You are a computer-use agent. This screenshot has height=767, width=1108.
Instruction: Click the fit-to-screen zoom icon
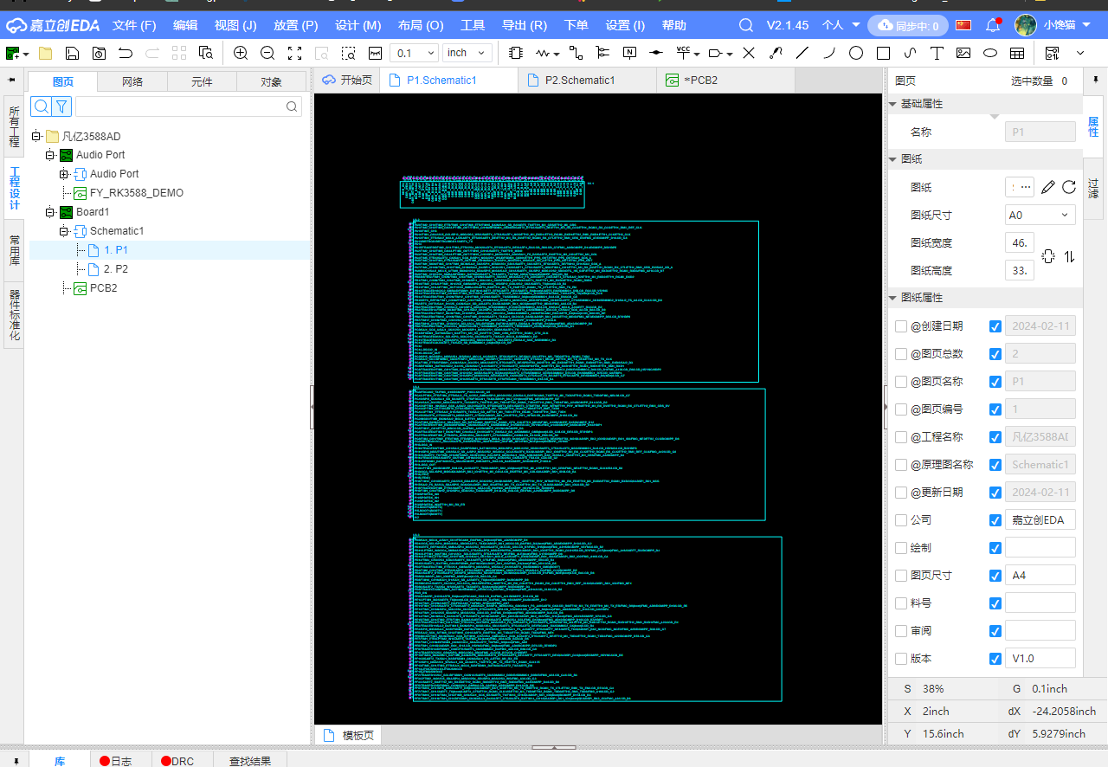coord(294,53)
